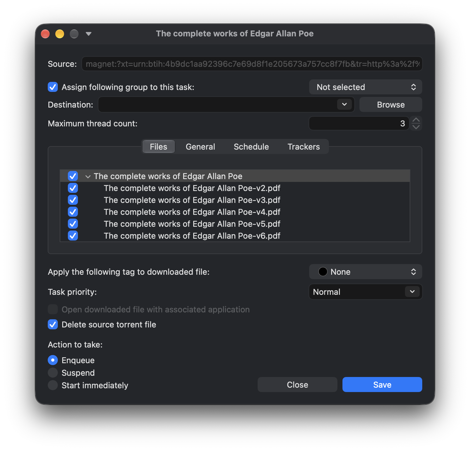Select the 'Start immediately' radio button
Screen dimensions: 470x451
(x=53, y=385)
